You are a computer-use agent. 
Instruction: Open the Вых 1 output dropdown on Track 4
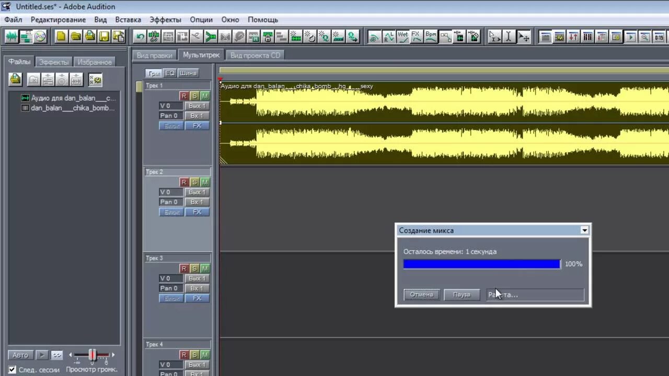(x=197, y=364)
